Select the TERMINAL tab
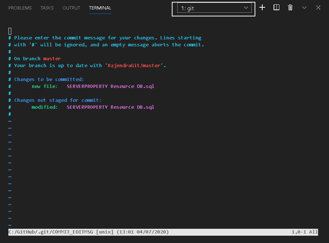Viewport: 329px width, 243px height. 100,8
